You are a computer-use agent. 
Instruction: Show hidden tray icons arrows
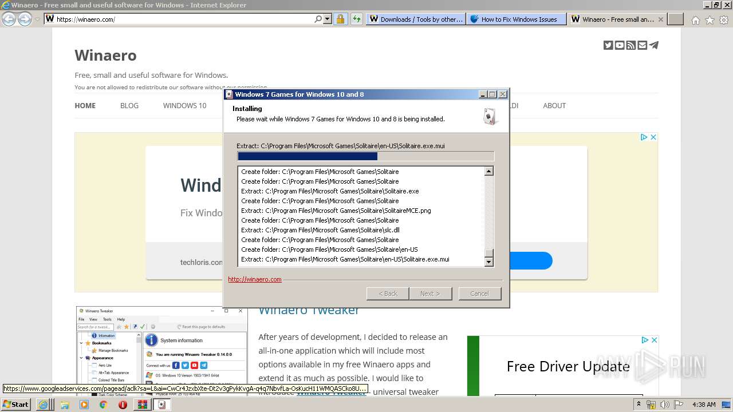click(639, 404)
